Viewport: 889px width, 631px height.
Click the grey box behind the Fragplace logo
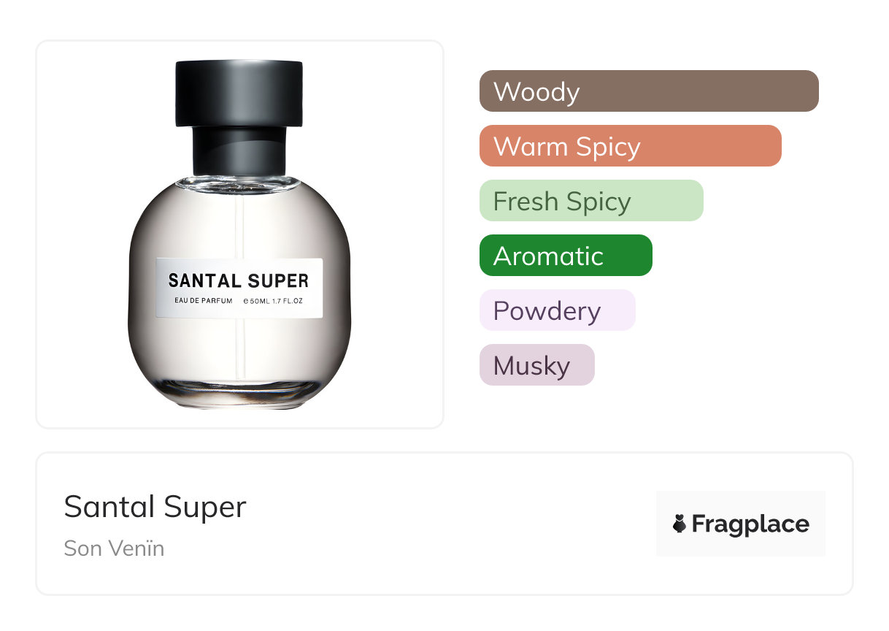tap(741, 524)
